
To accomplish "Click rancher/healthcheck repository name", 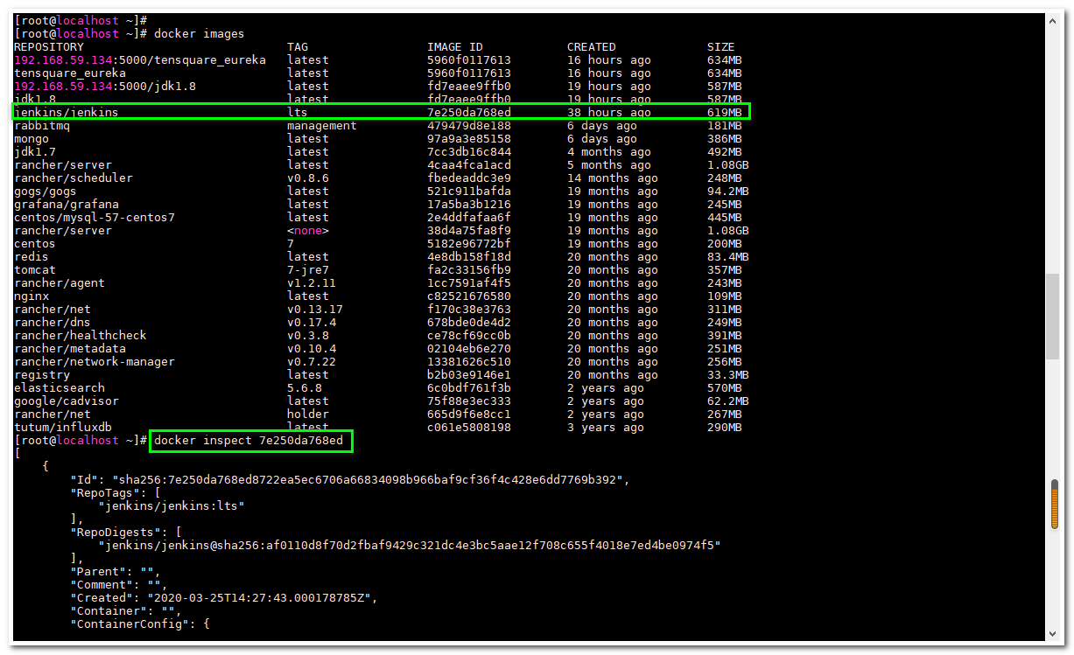I will tap(81, 335).
